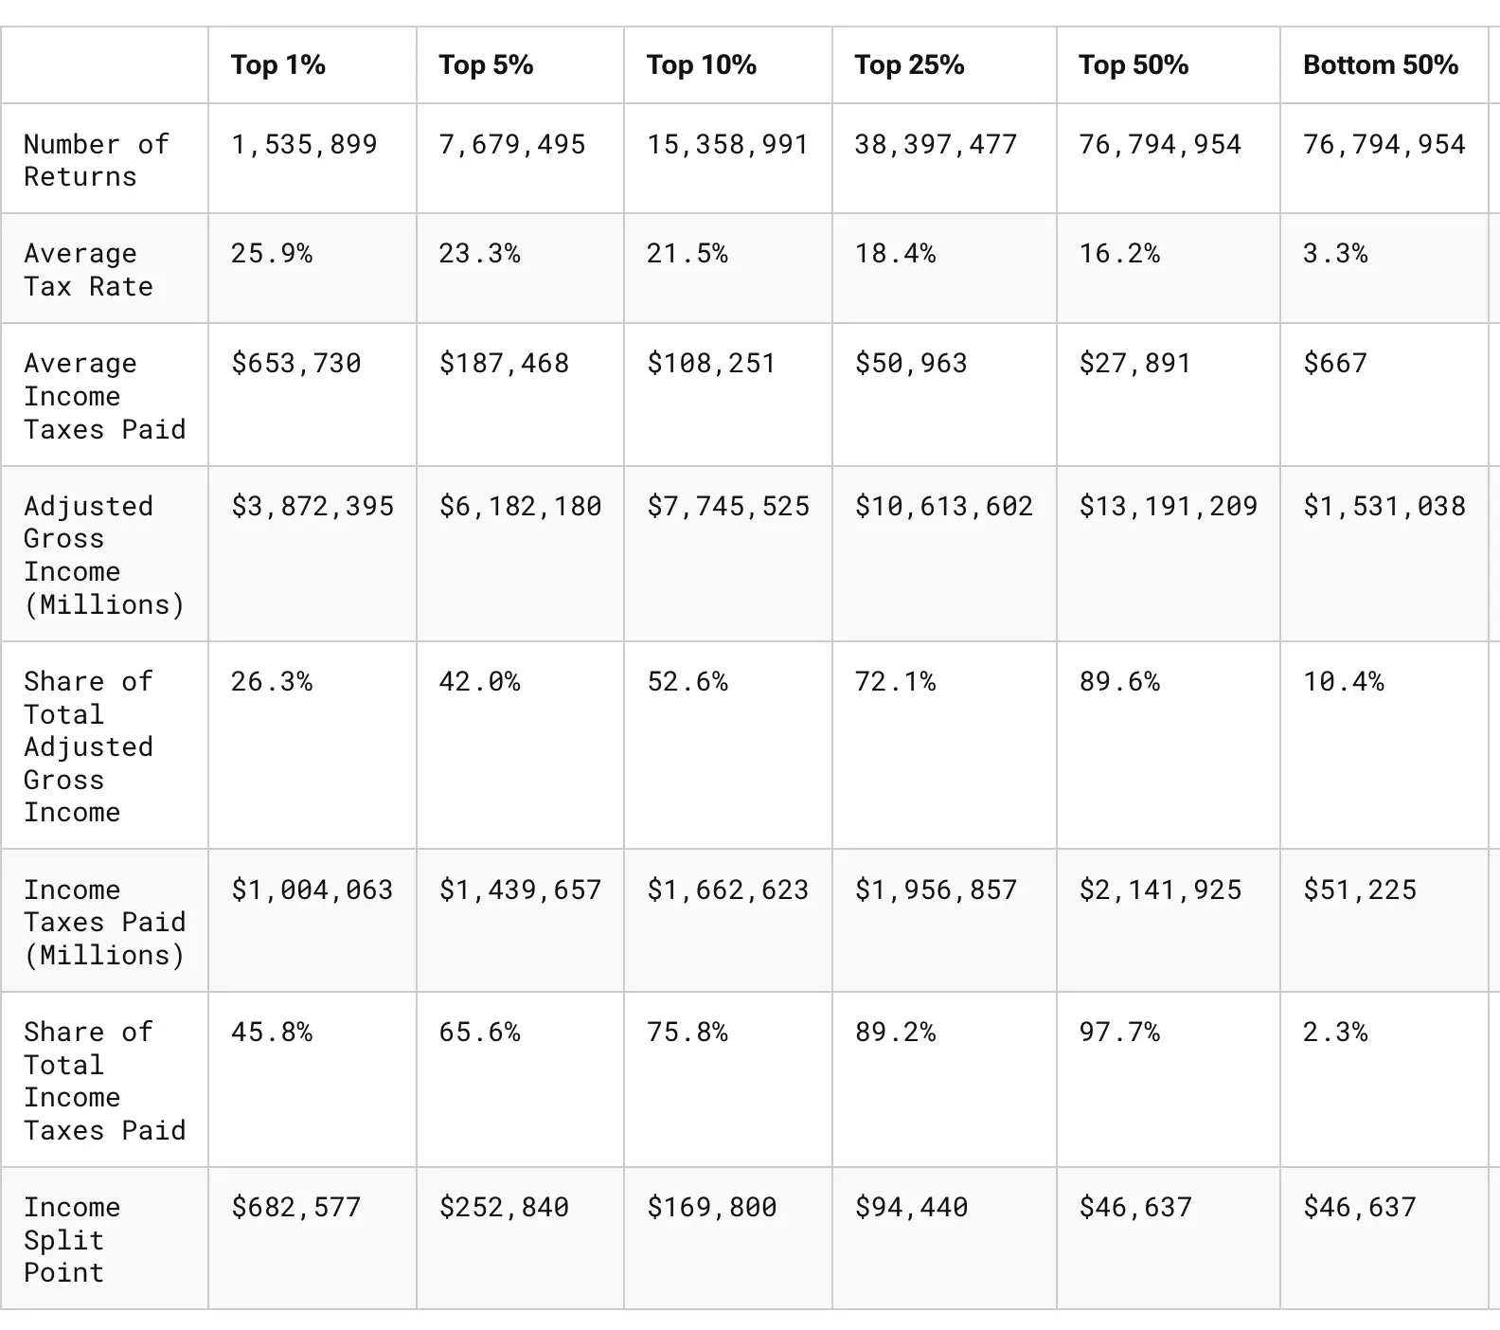Click the Income Taxes Paid (Millions) label
Image resolution: width=1500 pixels, height=1330 pixels.
[x=104, y=922]
